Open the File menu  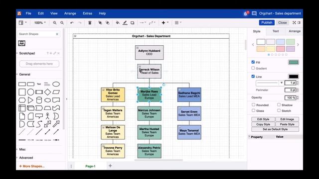(x=28, y=13)
